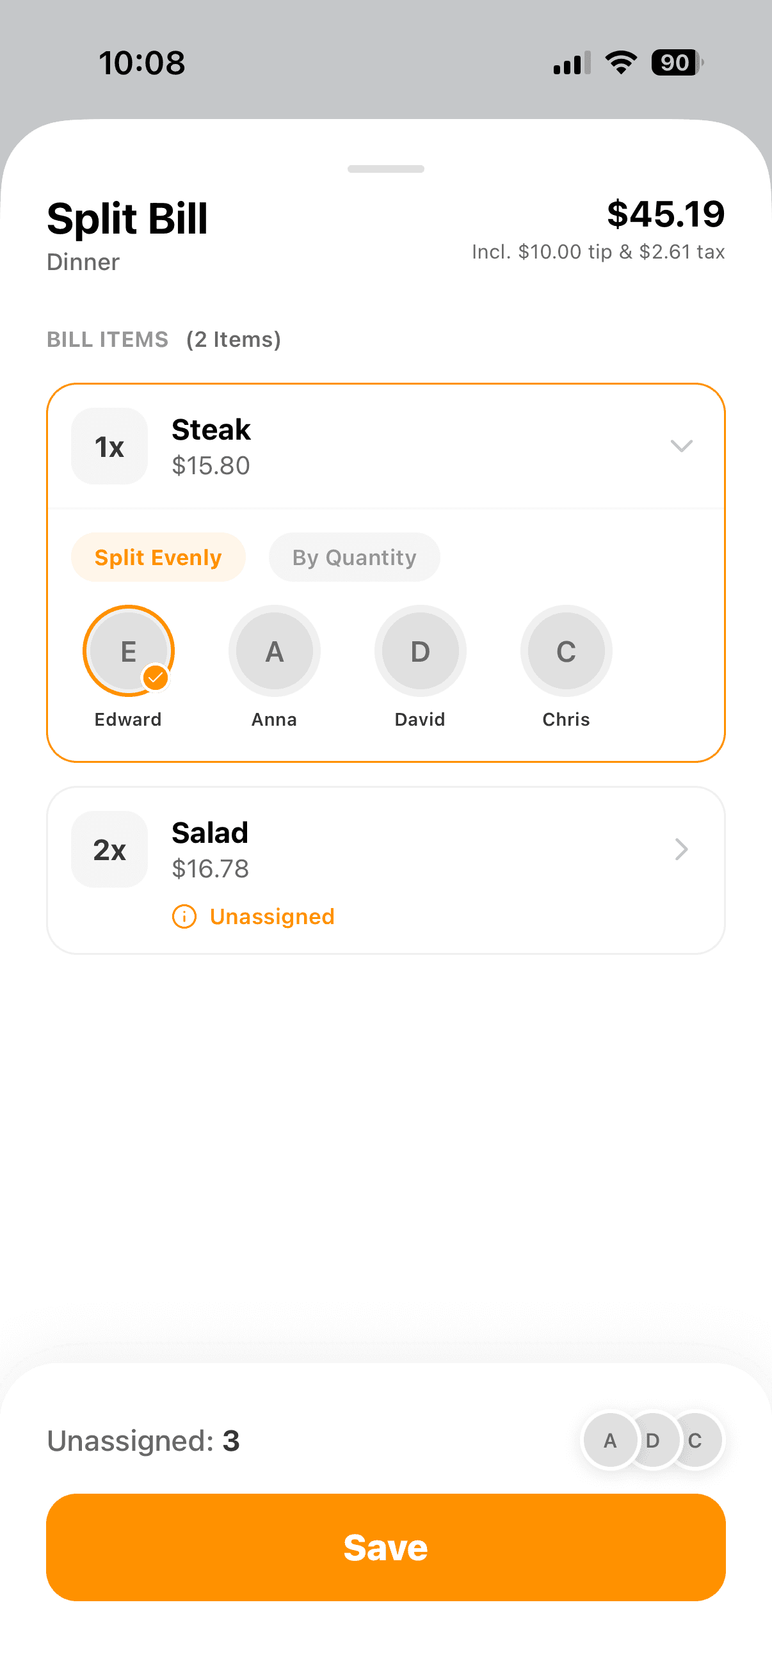The image size is (772, 1678).
Task: Tap the $45.19 bill total amount
Action: coord(665,214)
